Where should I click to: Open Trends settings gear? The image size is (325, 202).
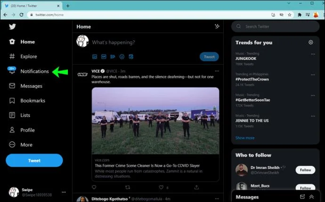click(310, 42)
